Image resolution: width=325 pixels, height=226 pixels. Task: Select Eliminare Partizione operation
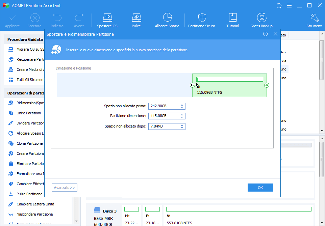click(x=26, y=164)
